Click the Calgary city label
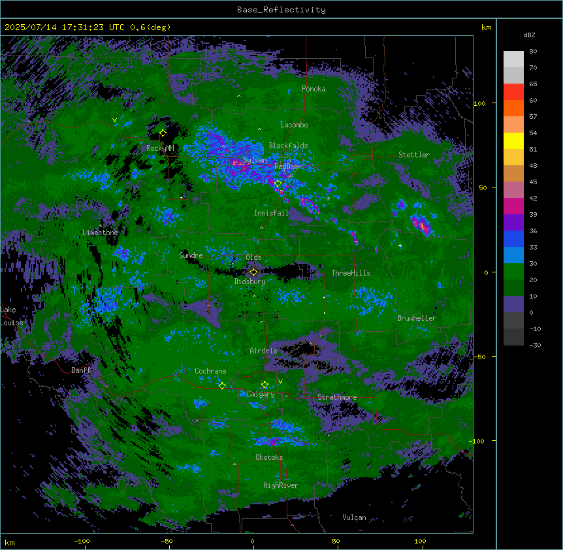This screenshot has height=550, width=563. (x=261, y=394)
